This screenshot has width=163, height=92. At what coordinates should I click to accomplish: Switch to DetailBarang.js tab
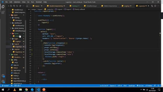click(91, 6)
